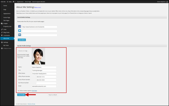Click Reset to default button
Screen dimensions: 169x106
53,95
